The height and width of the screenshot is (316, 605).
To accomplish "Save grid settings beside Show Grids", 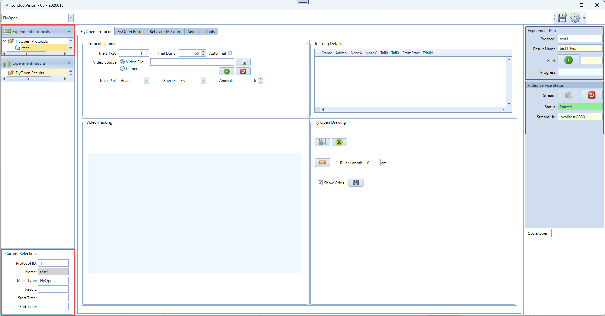I will (x=356, y=183).
